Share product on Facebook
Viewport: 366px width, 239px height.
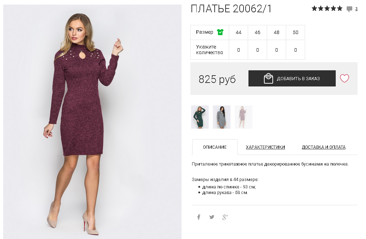point(198,217)
